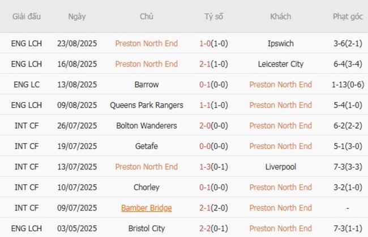Click the 1-13 corner stat for Barrow match
368x237 pixels.
pos(348,84)
